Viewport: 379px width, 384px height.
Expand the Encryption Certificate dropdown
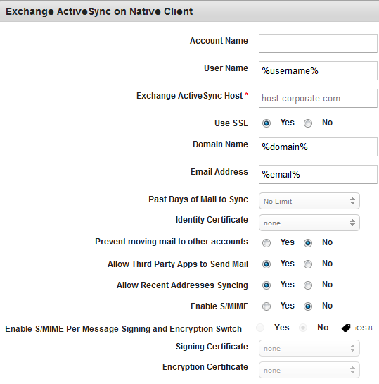(309, 370)
